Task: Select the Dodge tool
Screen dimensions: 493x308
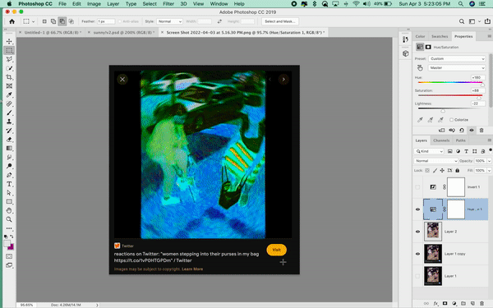Action: 9,166
